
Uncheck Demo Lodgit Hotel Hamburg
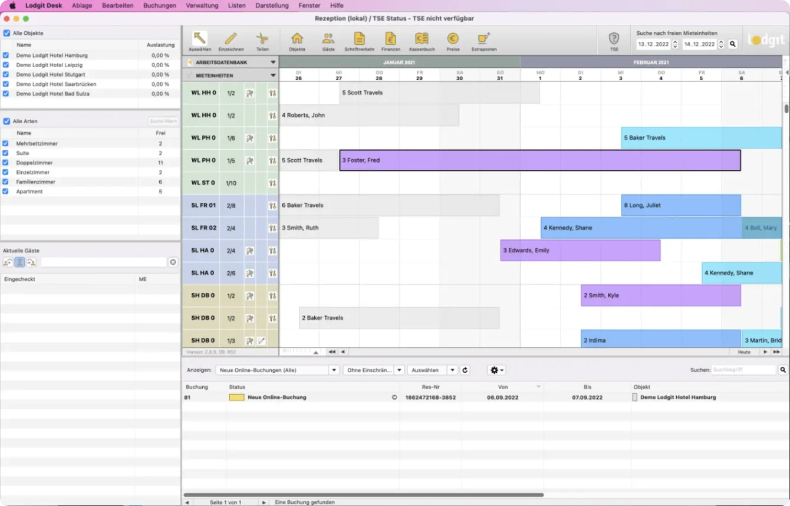[x=5, y=55]
